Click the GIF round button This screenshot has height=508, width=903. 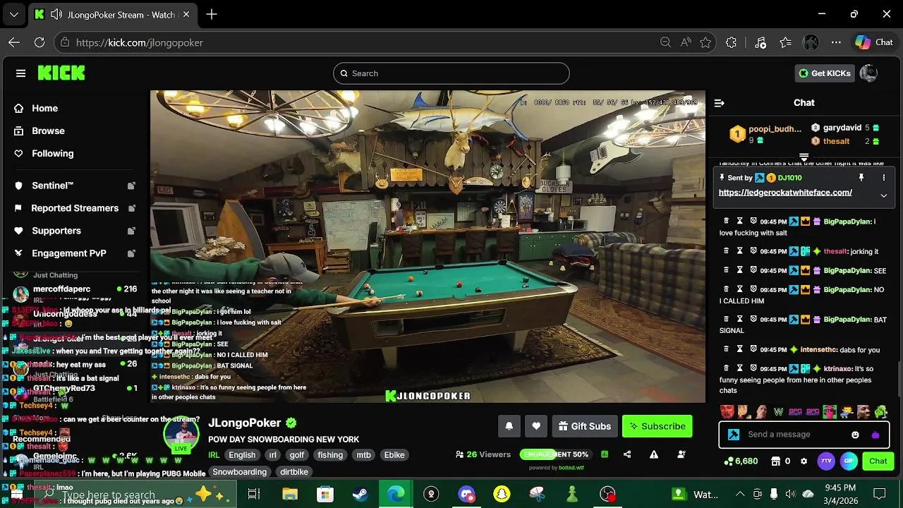(849, 461)
